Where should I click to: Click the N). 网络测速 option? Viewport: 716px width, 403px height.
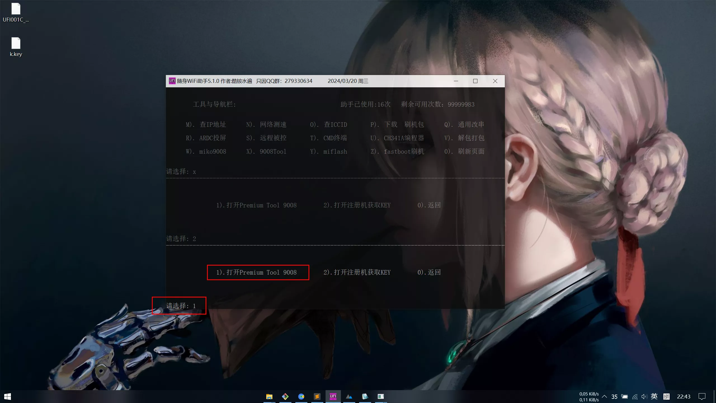266,125
